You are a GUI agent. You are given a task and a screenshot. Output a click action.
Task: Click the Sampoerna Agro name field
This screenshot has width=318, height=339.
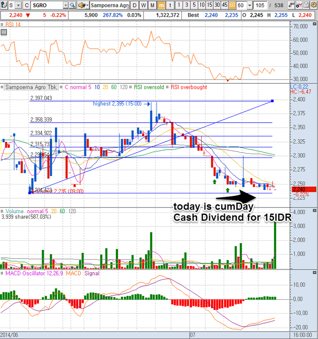pyautogui.click(x=110, y=5)
